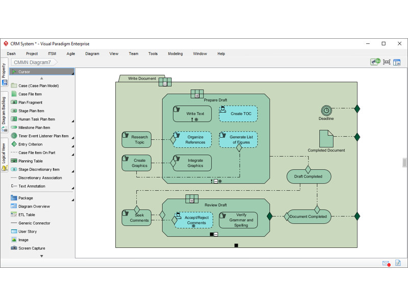Open the Window menu
Viewport: 408px width, 306px height.
pyautogui.click(x=200, y=54)
